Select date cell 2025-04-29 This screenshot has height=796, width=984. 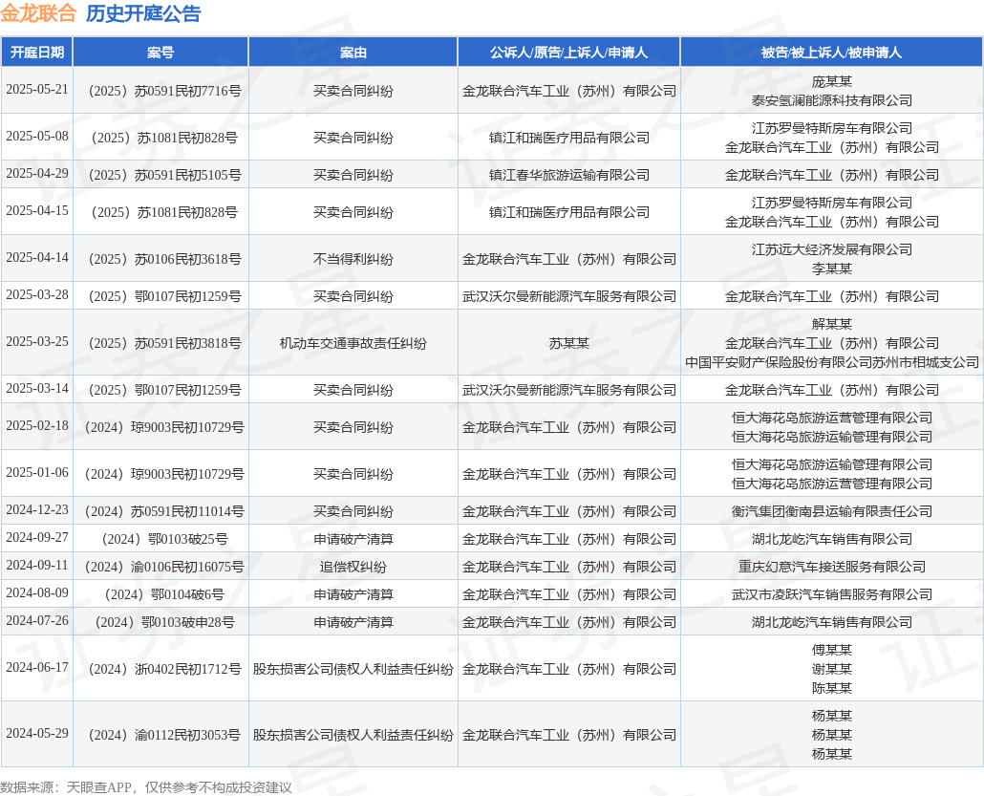[x=37, y=173]
